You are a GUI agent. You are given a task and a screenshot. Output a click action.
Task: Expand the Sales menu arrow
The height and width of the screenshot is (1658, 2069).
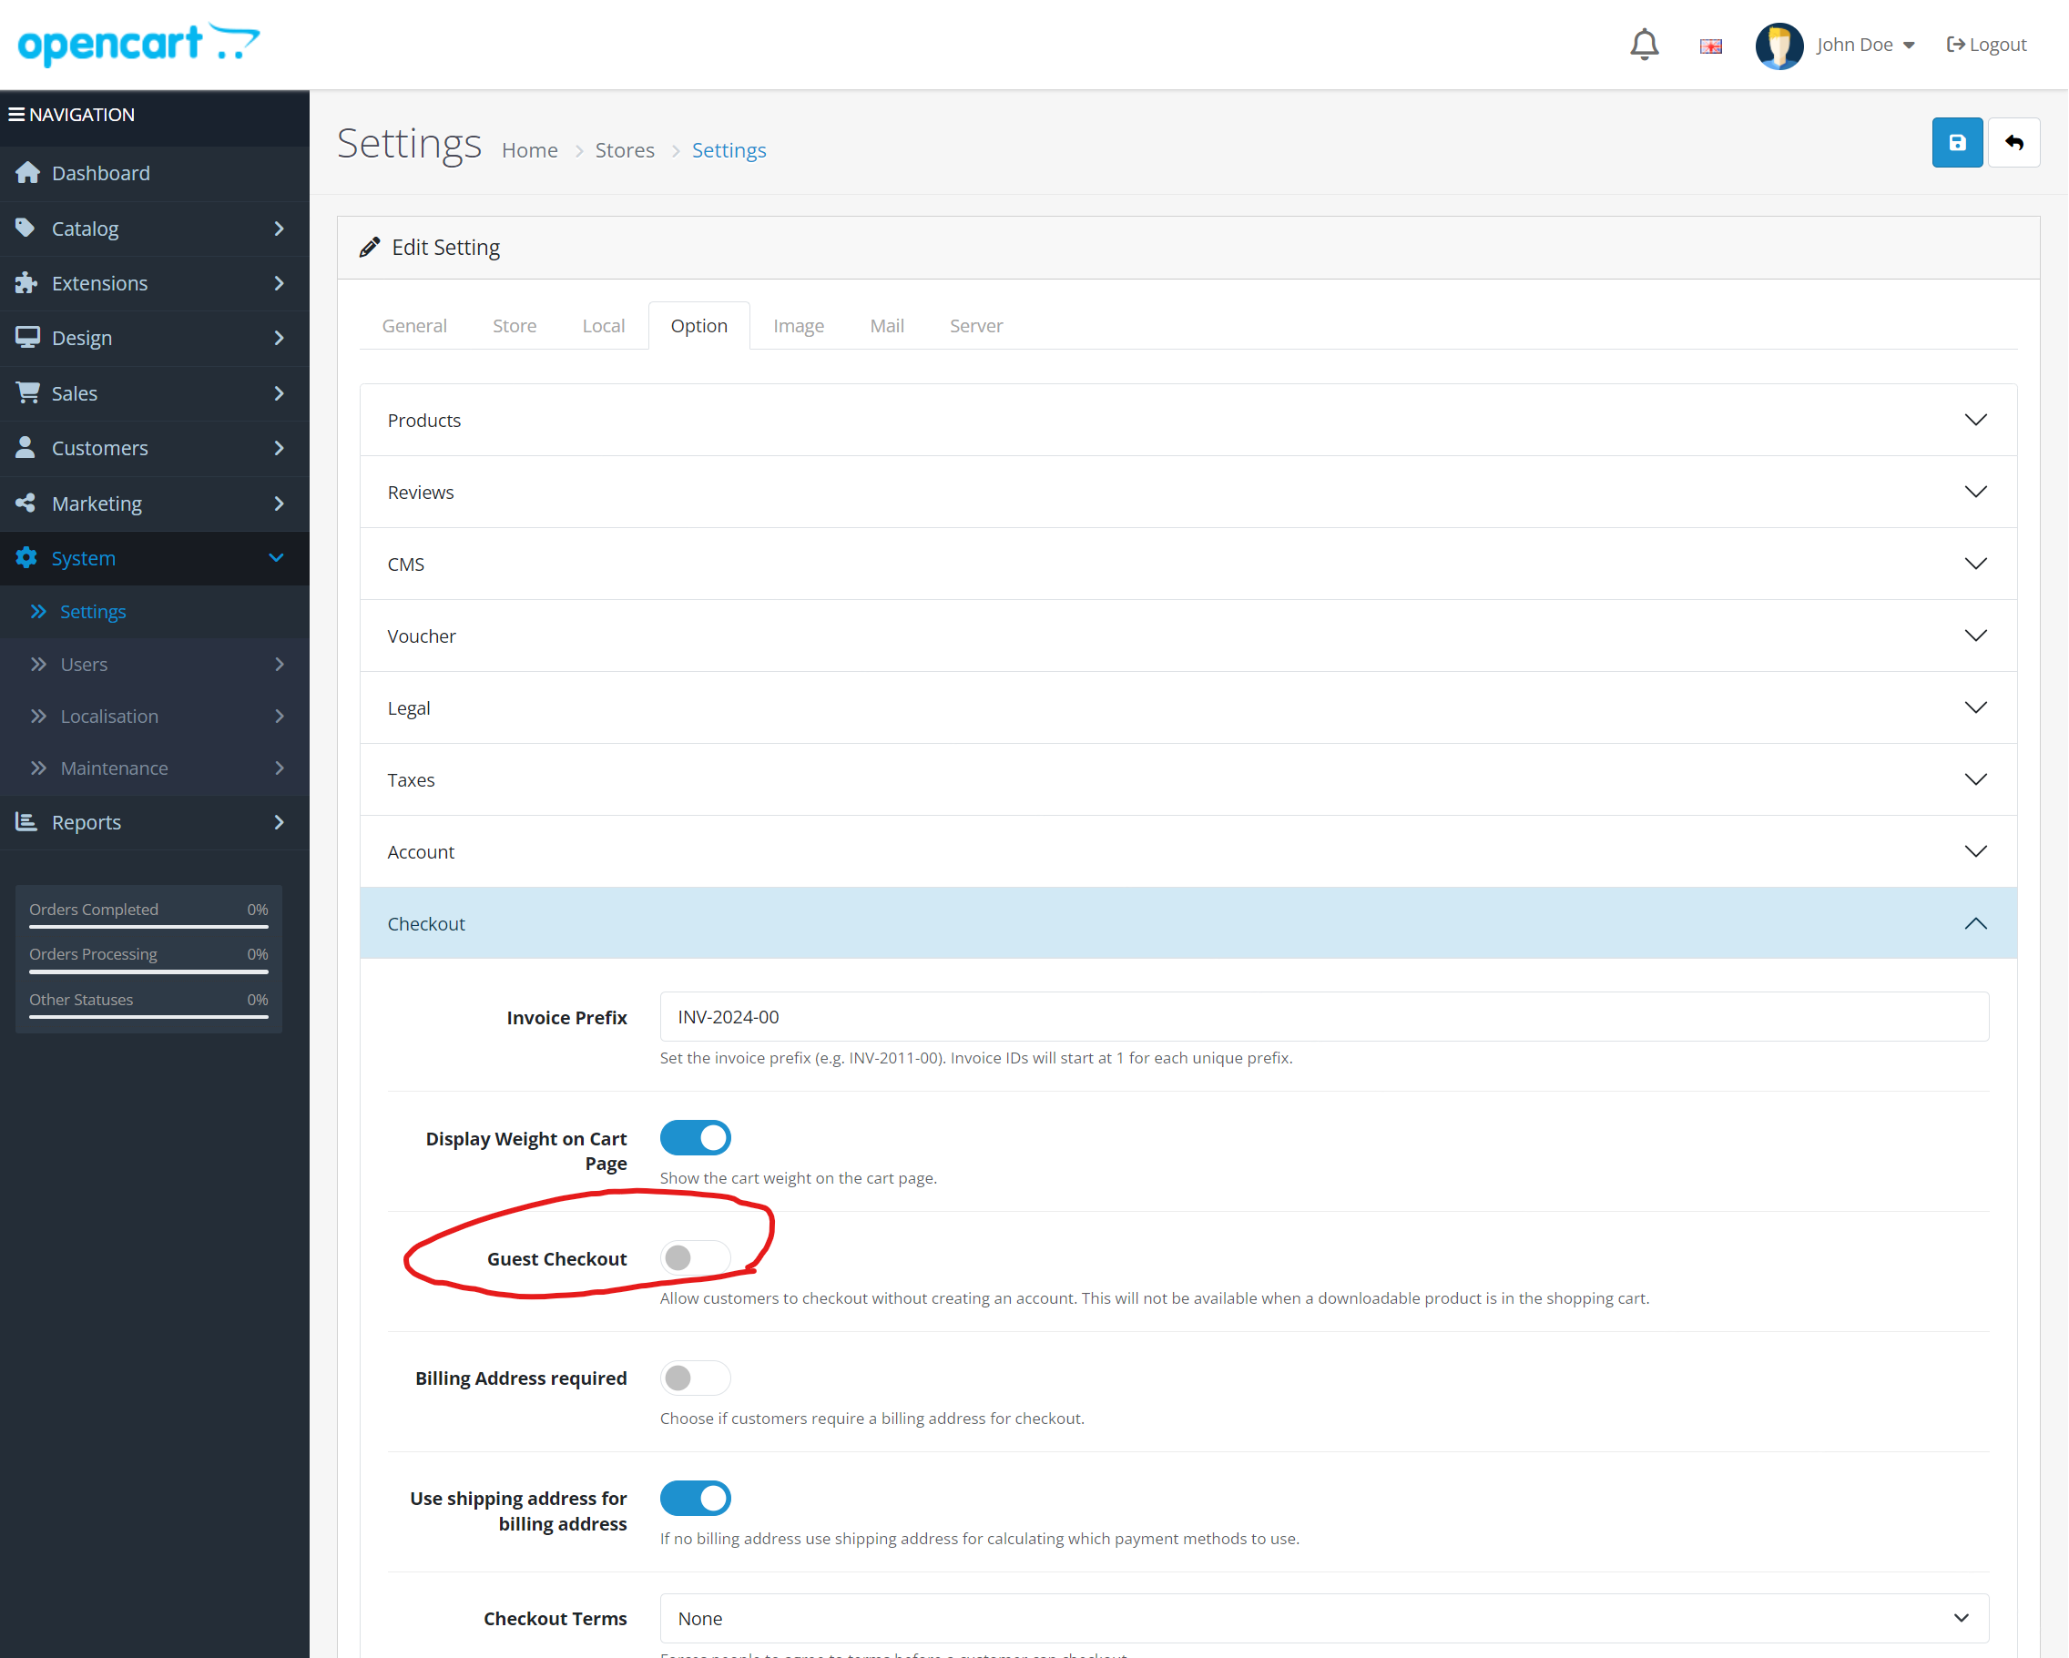click(280, 393)
